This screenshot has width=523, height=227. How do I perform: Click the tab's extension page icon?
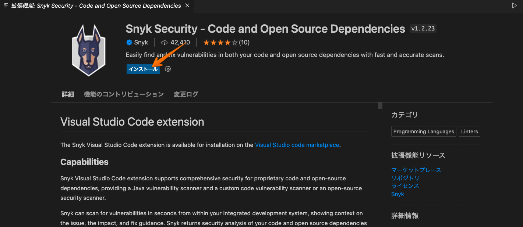click(6, 6)
